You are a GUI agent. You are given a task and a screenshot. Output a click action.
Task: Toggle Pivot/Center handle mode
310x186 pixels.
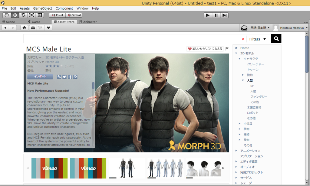(x=58, y=15)
